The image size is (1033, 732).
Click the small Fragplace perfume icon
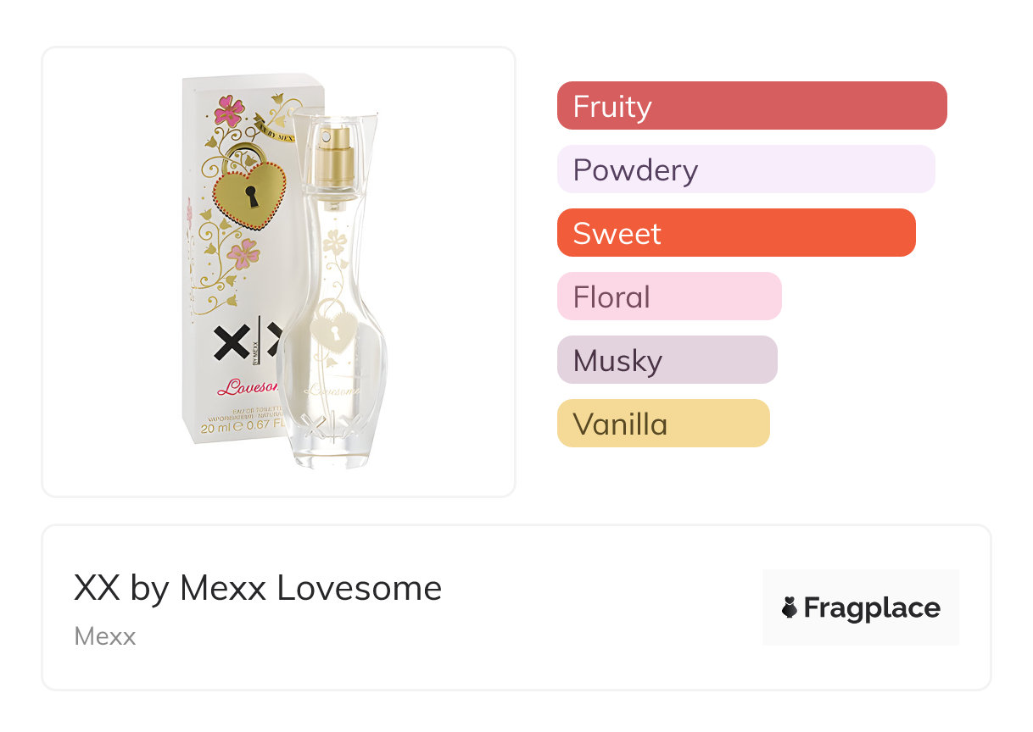point(790,608)
